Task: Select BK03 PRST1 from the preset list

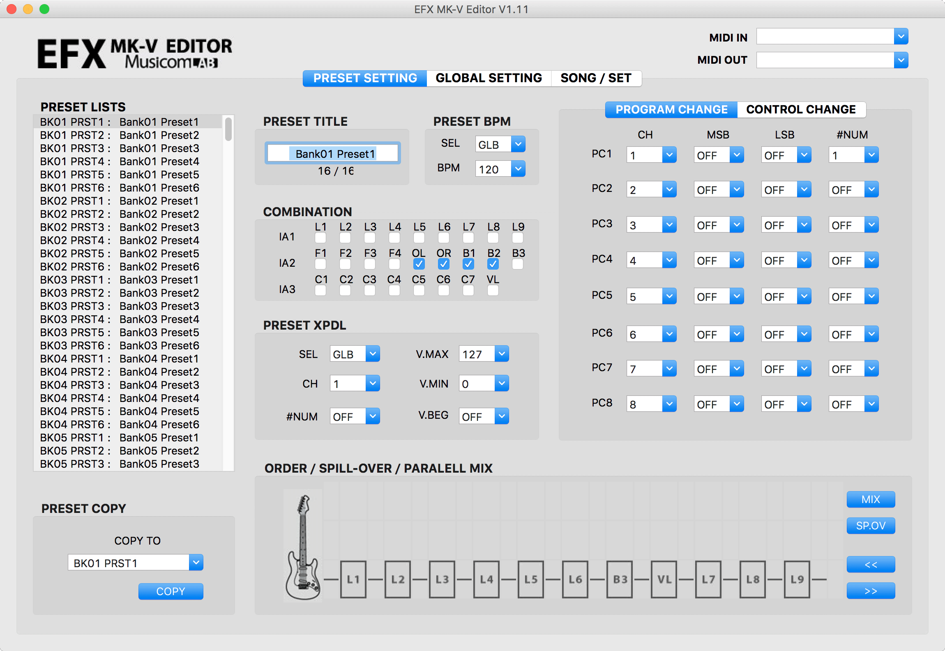Action: (119, 279)
